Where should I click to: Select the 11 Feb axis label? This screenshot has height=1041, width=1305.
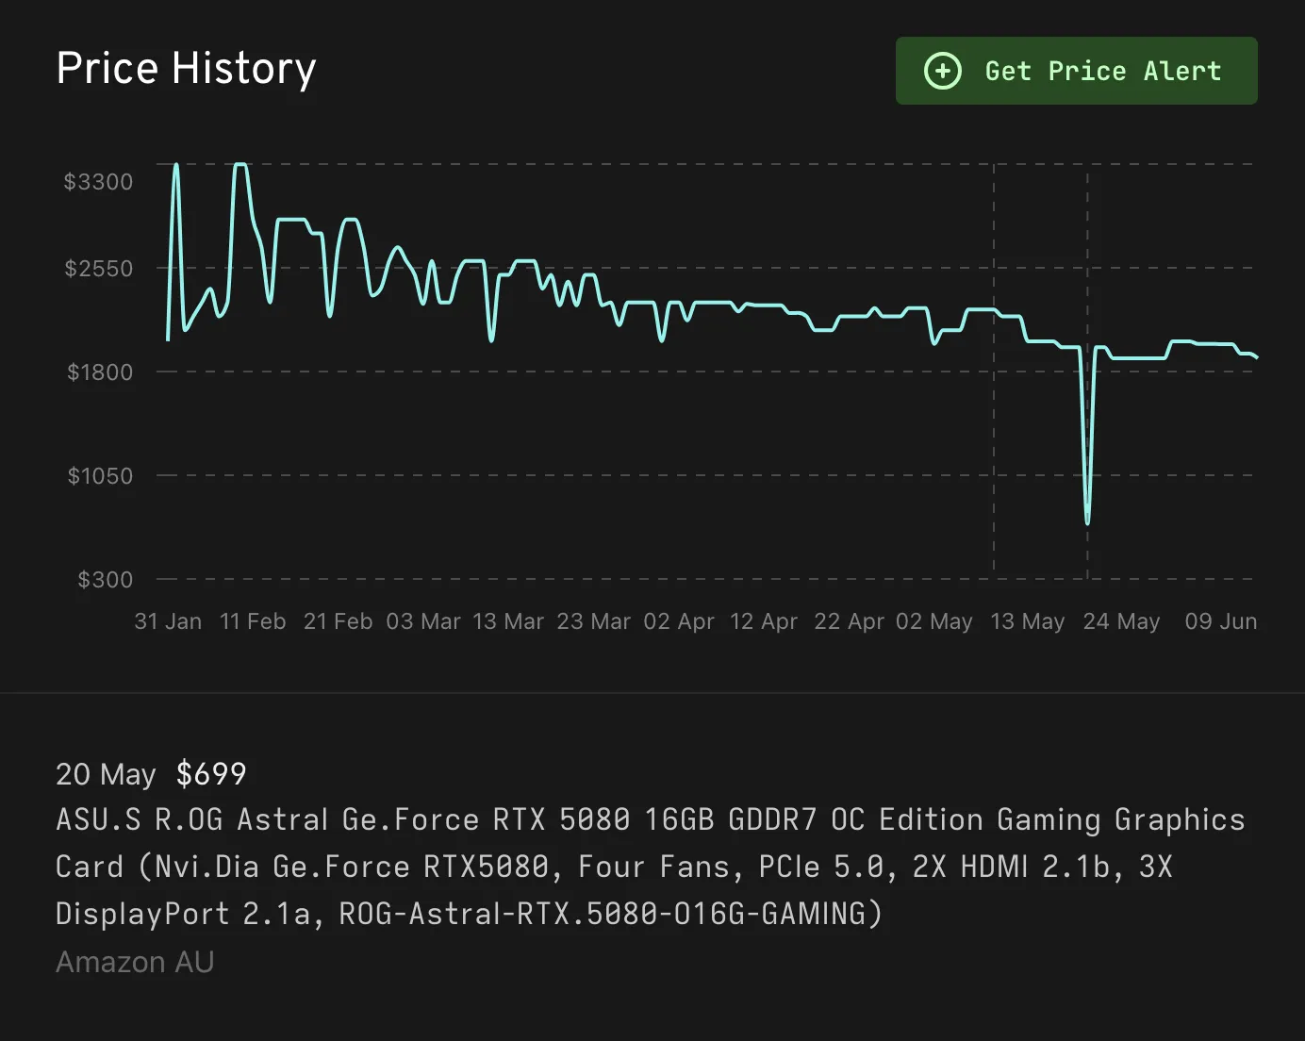253,621
